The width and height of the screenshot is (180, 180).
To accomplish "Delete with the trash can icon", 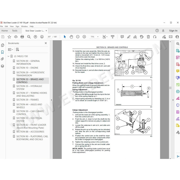I will tap(148, 37).
